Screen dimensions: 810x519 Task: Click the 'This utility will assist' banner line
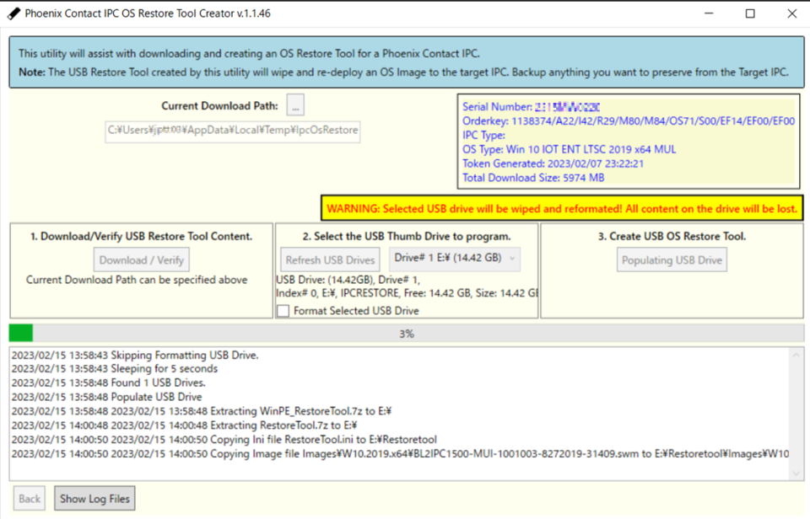coord(249,54)
